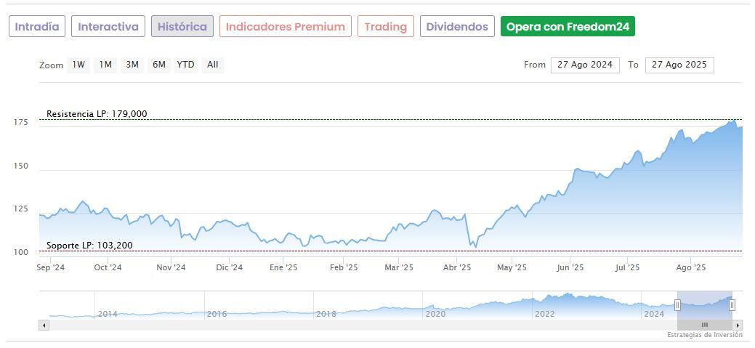This screenshot has height=348, width=755.
Task: Click the From date field
Action: [584, 65]
